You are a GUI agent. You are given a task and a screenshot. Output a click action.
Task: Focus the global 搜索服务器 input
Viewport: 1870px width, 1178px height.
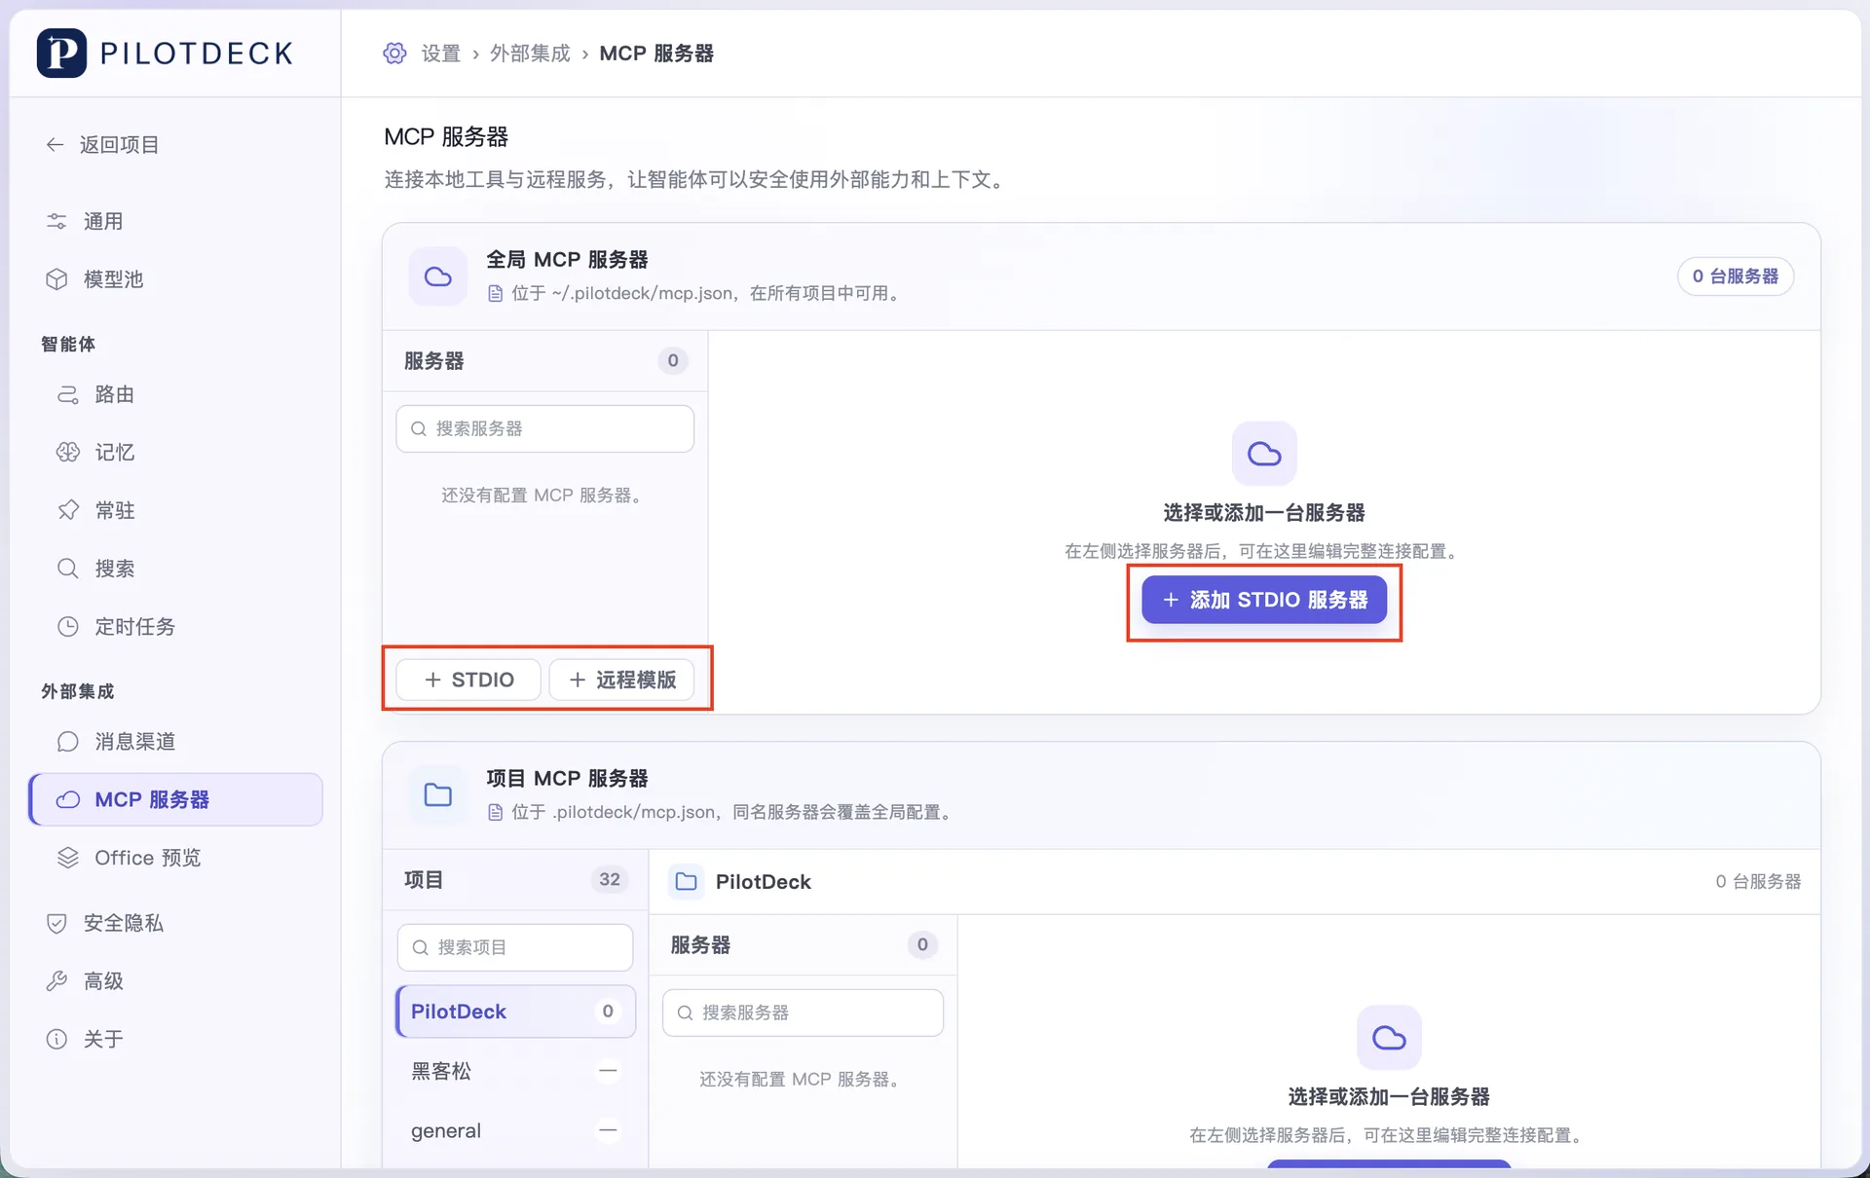(544, 428)
